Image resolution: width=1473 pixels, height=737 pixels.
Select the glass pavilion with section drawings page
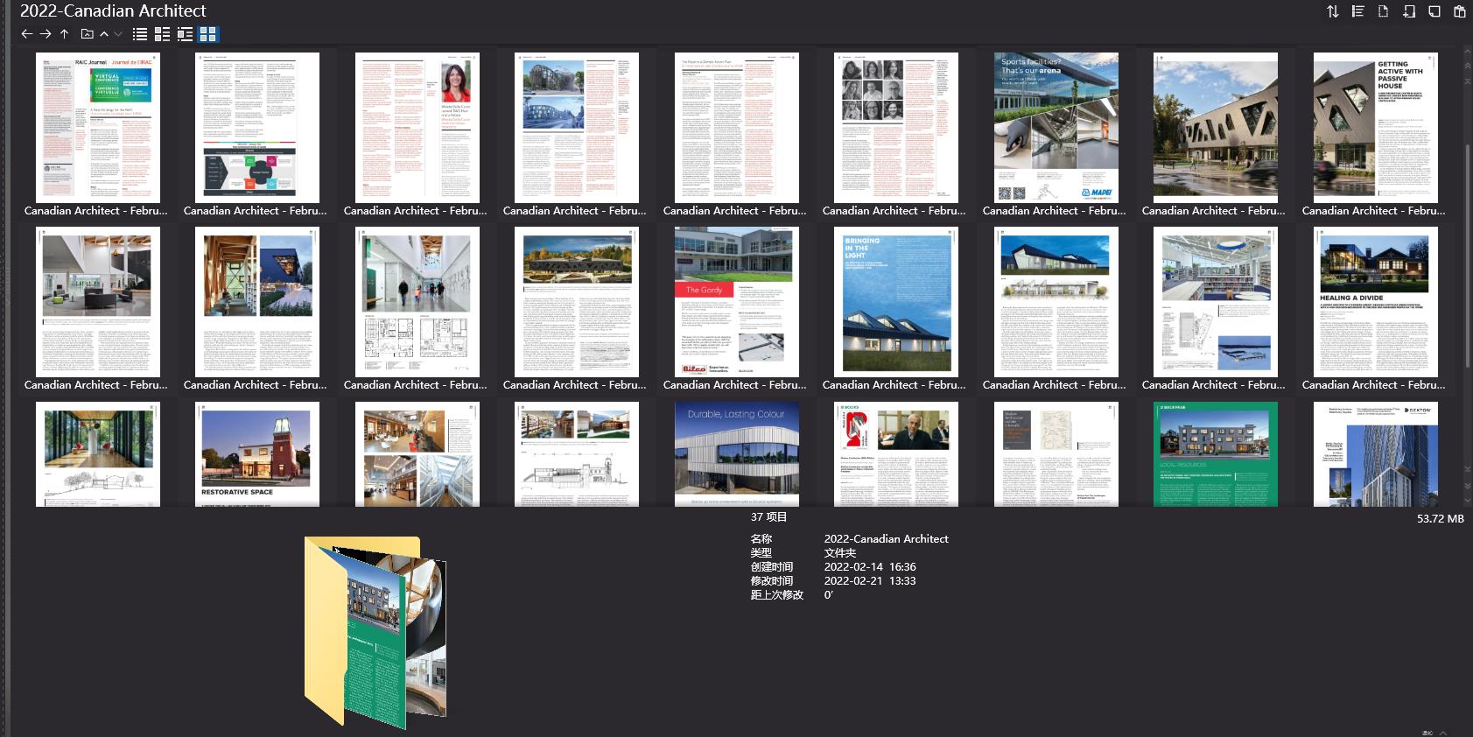point(97,454)
